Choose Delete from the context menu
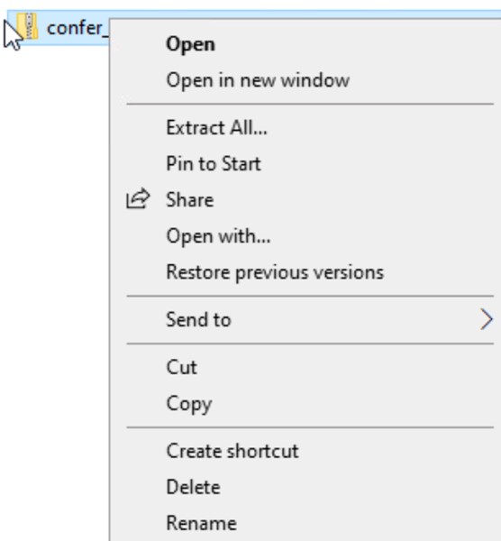 (193, 487)
